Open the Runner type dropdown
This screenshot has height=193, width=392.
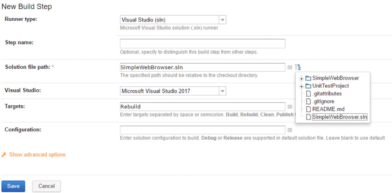pos(173,20)
